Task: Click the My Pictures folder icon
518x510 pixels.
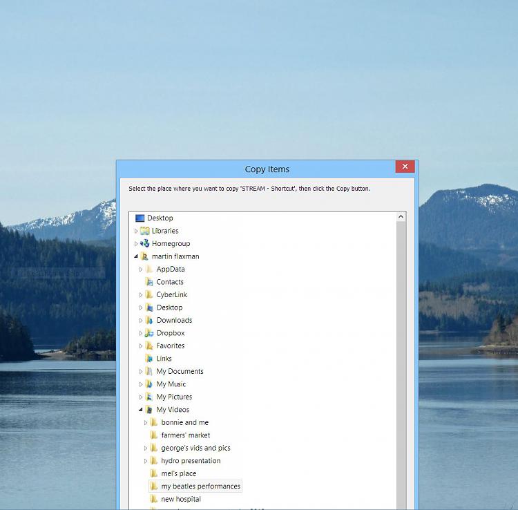Action: (149, 397)
